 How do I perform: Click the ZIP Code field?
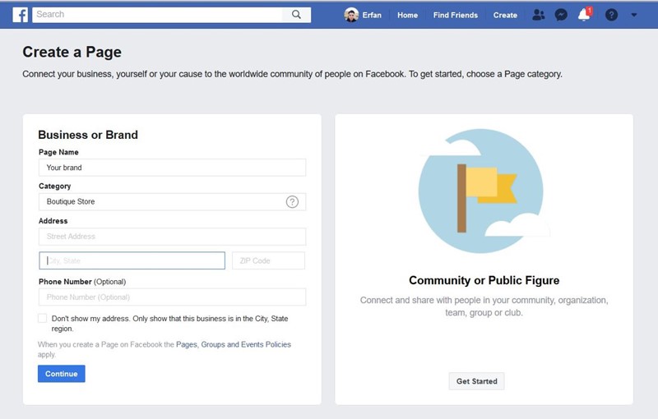[268, 260]
